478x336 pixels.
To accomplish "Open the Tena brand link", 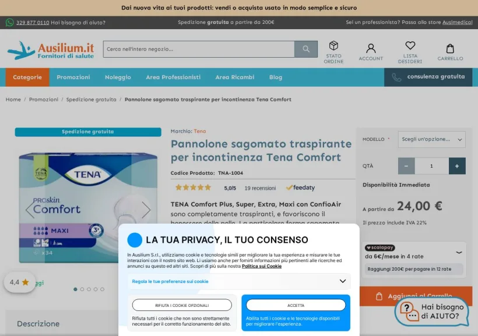I will 200,131.
